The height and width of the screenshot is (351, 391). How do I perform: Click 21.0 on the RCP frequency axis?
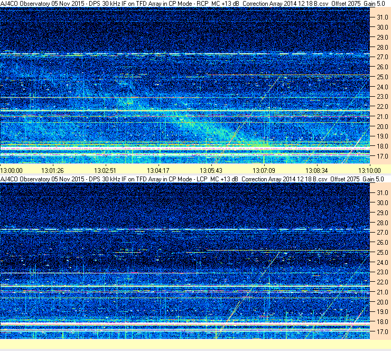[382, 116]
